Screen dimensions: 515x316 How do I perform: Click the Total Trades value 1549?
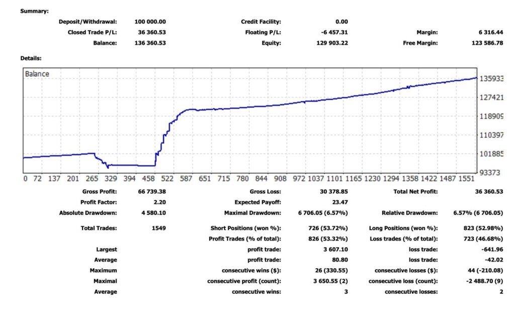158,228
